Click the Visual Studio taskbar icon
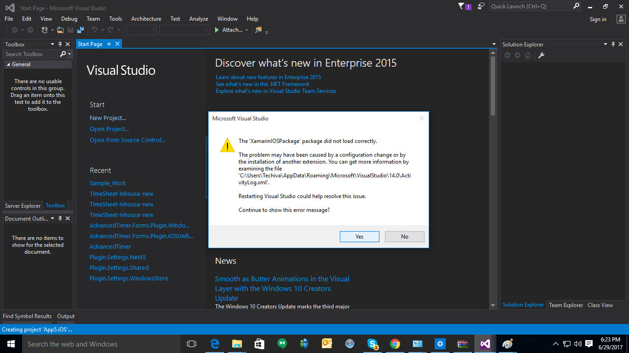This screenshot has height=353, width=629. [x=485, y=344]
